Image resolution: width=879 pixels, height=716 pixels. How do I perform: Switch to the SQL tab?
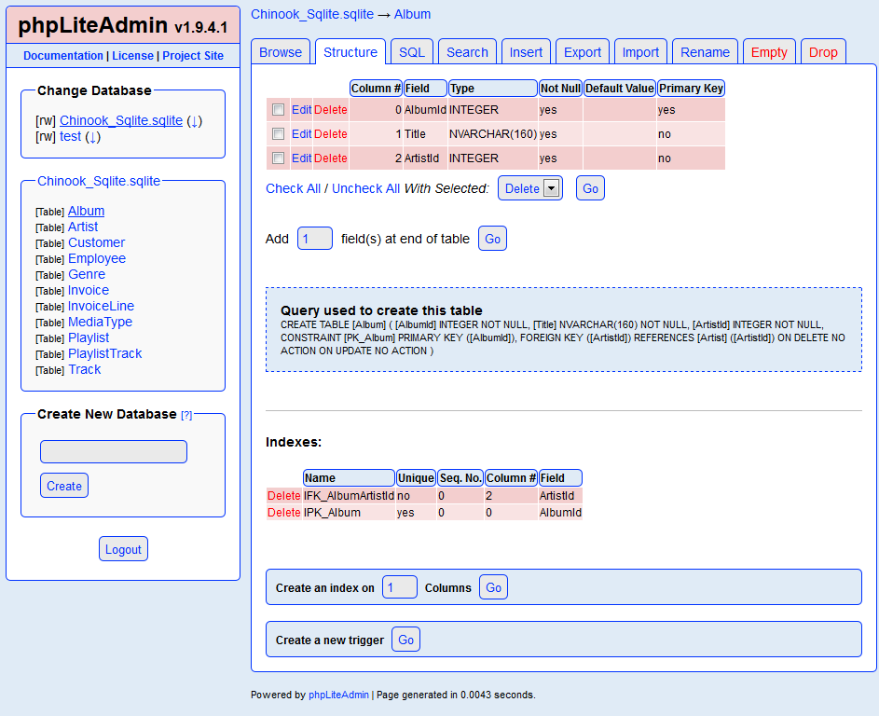click(x=412, y=52)
